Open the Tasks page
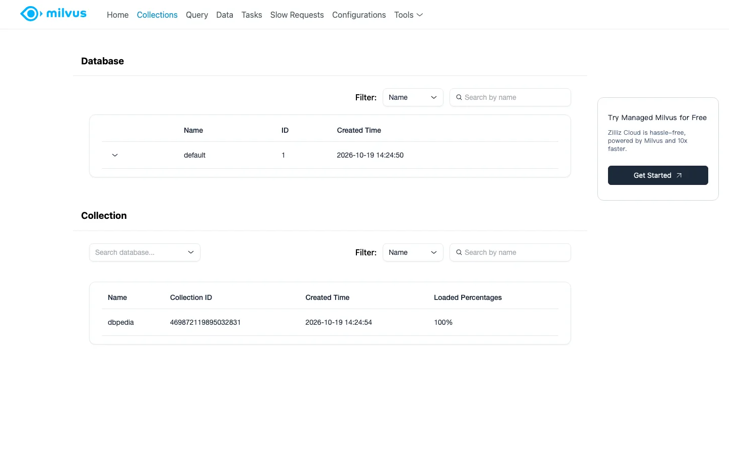The height and width of the screenshot is (456, 729). 252,15
